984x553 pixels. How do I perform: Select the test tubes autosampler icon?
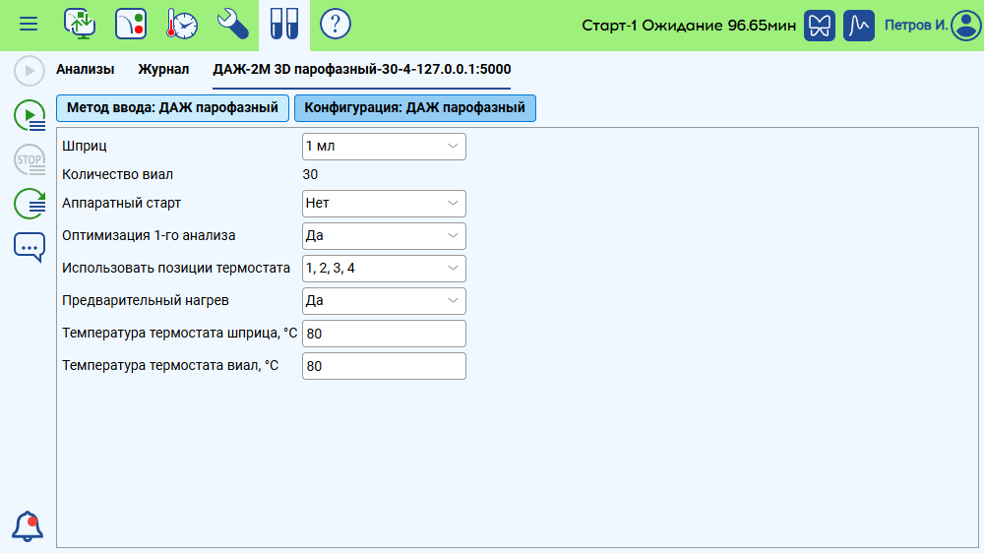[284, 25]
